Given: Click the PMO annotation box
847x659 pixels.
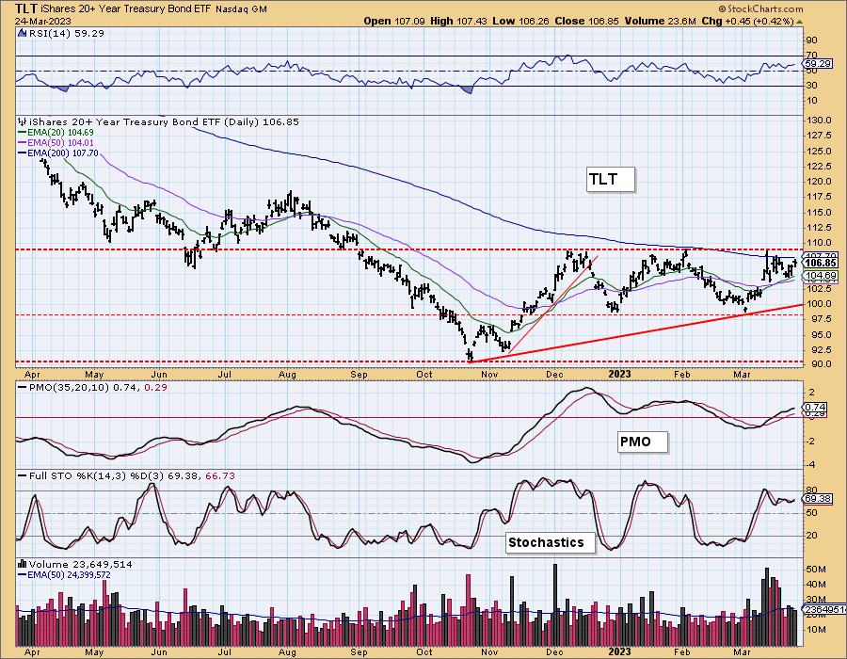Looking at the screenshot, I should point(643,442).
